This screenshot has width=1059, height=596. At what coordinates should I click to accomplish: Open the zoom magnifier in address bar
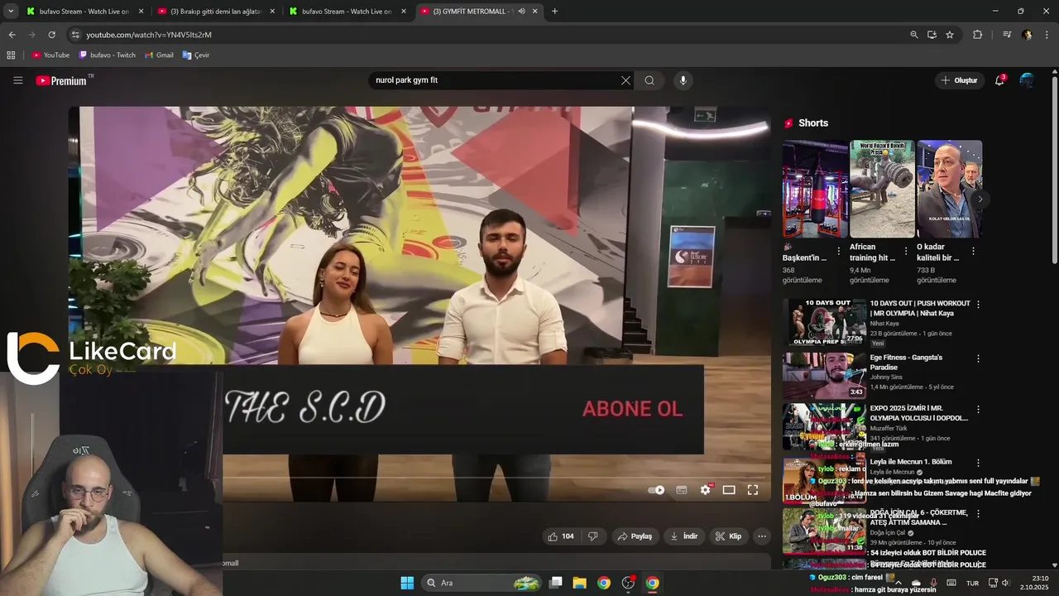tap(913, 35)
